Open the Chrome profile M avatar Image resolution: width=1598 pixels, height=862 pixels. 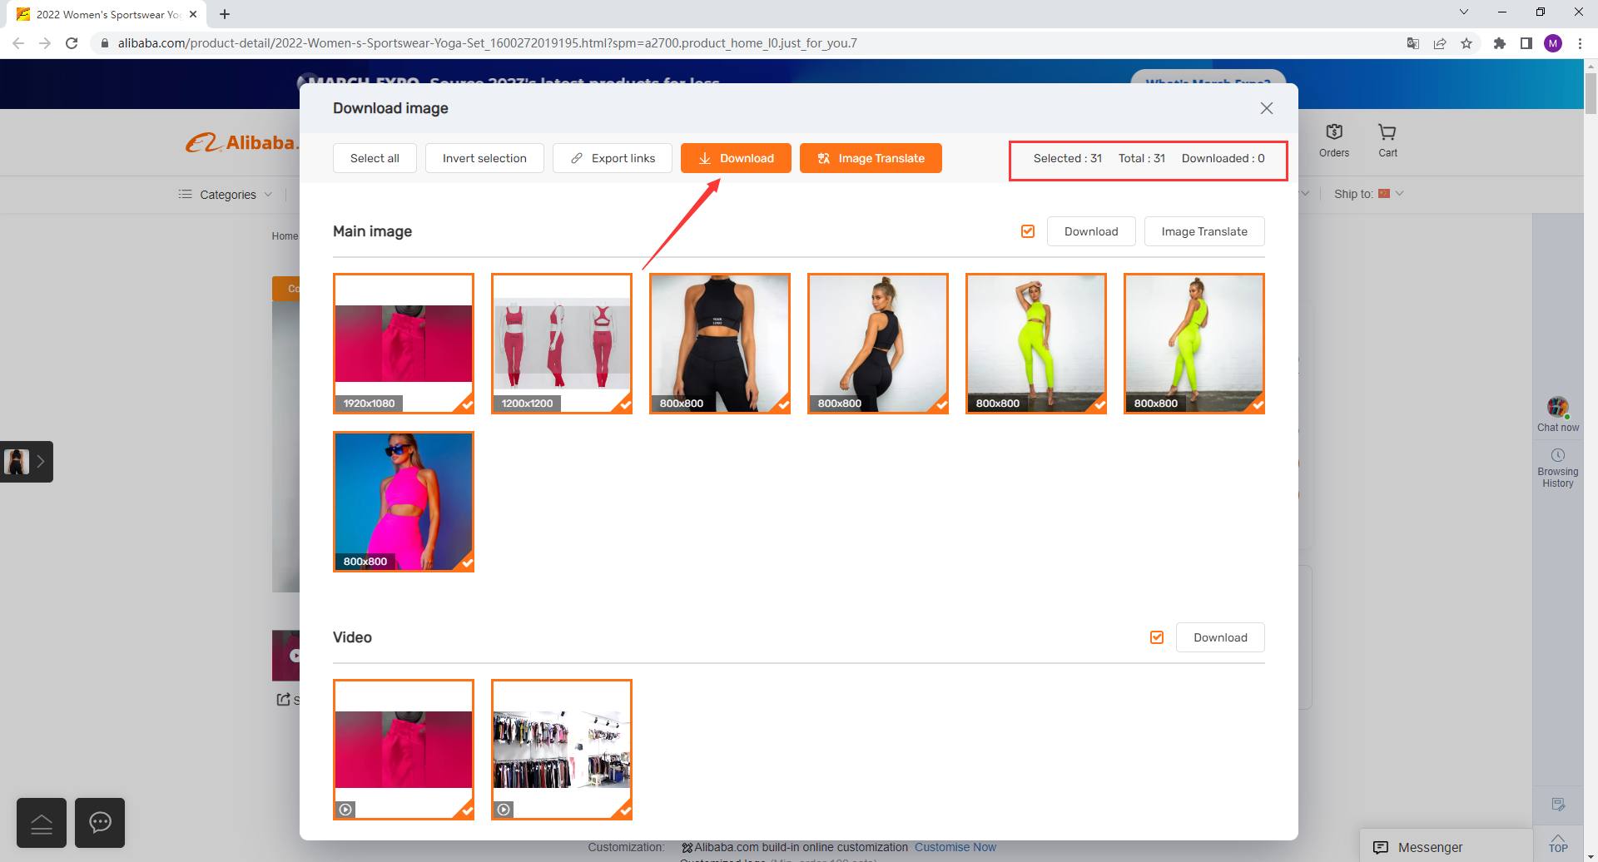coord(1553,43)
